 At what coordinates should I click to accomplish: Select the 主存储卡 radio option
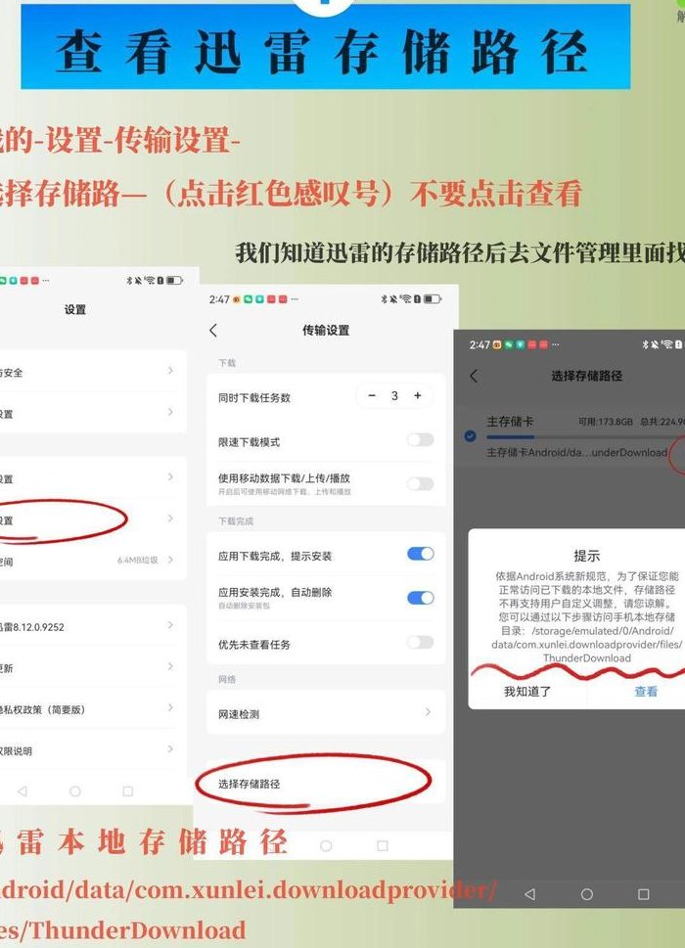pos(470,435)
